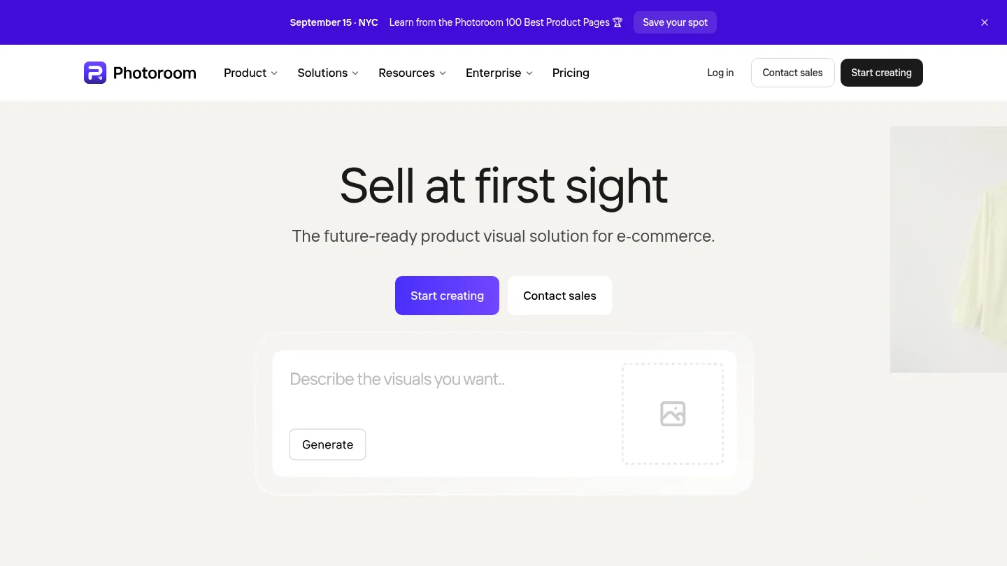
Task: Click the white Contact sales hero button
Action: [559, 296]
